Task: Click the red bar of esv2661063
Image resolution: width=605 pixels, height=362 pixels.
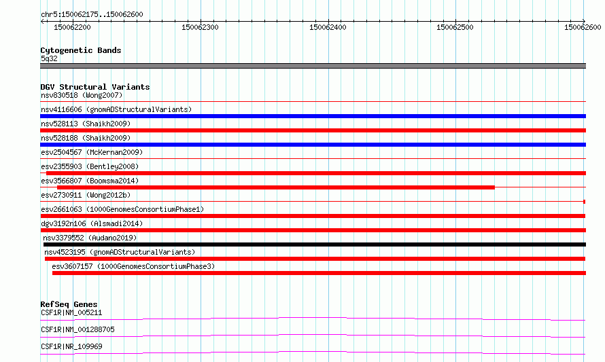Action: pyautogui.click(x=313, y=216)
